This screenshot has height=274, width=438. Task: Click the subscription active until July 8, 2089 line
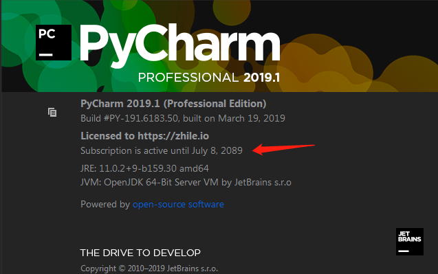coord(162,150)
